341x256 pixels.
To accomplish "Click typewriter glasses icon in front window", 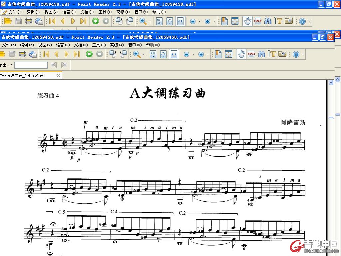I will point(251,54).
